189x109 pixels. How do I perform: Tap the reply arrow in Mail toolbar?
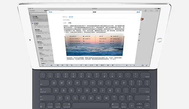151,11
